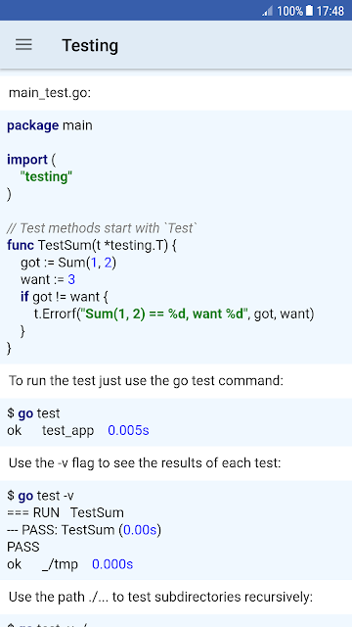Tap the PASS: TestSum result line

click(84, 530)
